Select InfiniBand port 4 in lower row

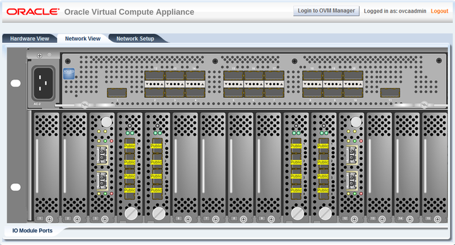[x=195, y=93]
